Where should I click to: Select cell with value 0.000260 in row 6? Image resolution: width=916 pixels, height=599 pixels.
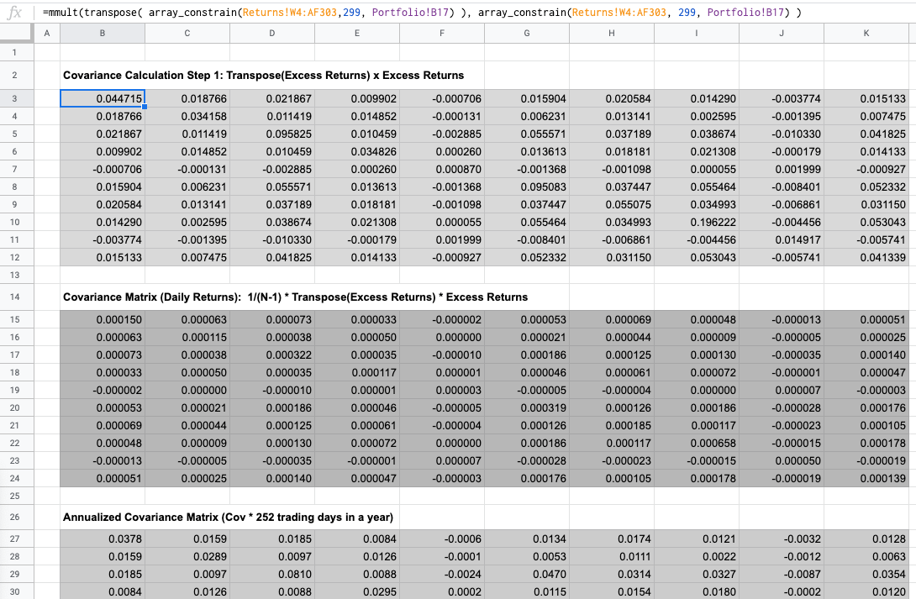click(x=442, y=151)
